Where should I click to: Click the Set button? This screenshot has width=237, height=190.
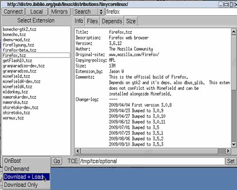231,161
